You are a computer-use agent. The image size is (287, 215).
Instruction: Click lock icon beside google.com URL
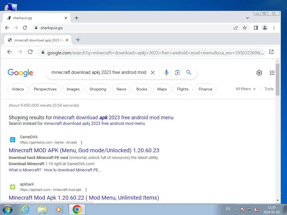pyautogui.click(x=43, y=52)
